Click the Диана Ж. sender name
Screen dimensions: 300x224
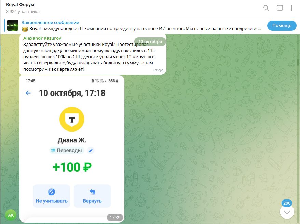pyautogui.click(x=72, y=140)
